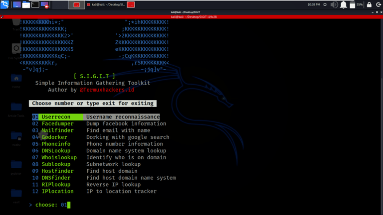The height and width of the screenshot is (215, 383).
Task: Minimize the terminal window
Action: coord(373,12)
